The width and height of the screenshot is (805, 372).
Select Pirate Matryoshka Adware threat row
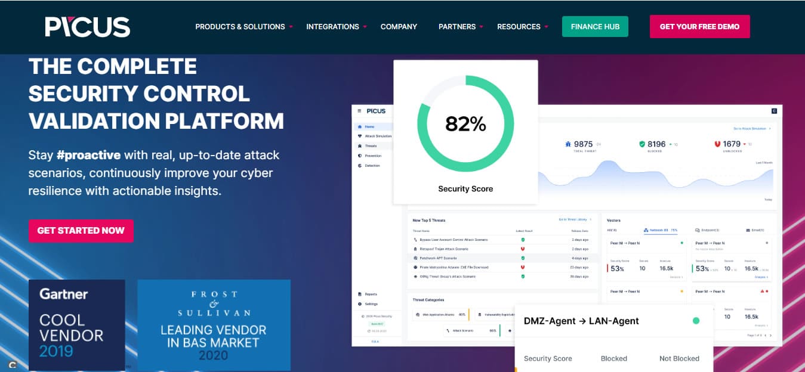pos(501,268)
